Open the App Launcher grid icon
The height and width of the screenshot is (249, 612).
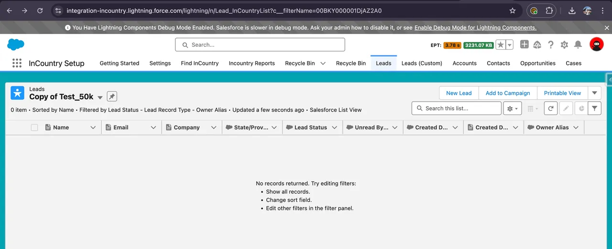point(17,63)
